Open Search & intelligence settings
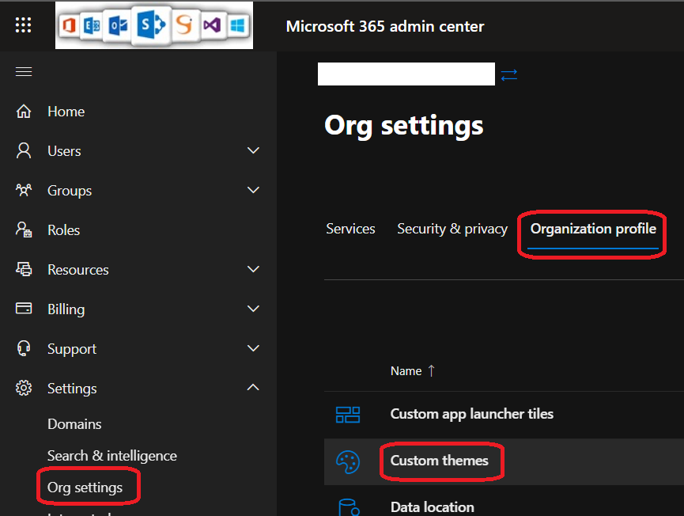This screenshot has width=684, height=516. click(x=111, y=456)
